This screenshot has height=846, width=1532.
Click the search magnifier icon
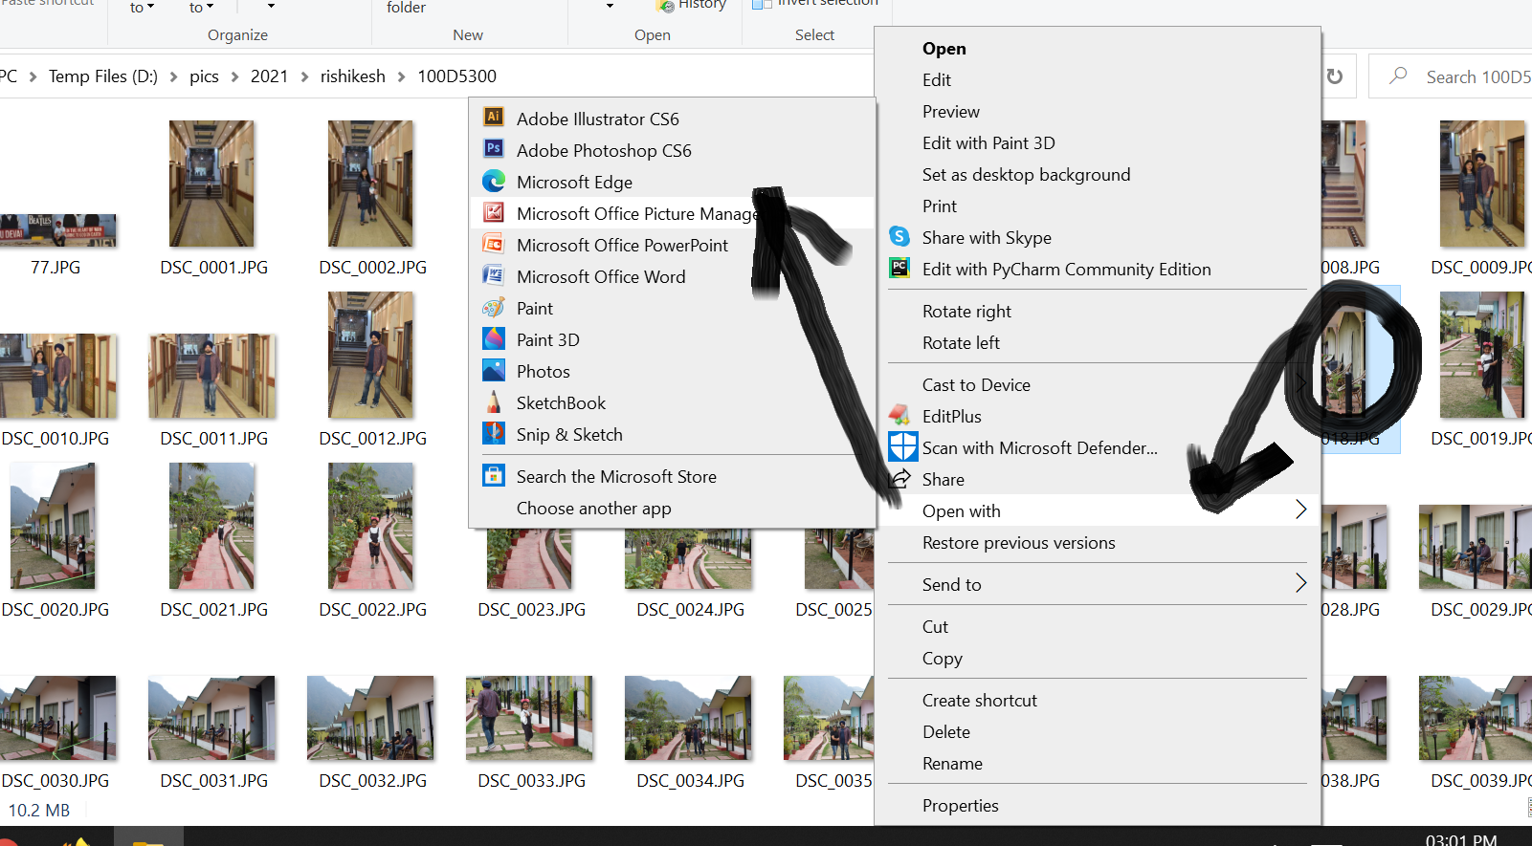tap(1398, 76)
